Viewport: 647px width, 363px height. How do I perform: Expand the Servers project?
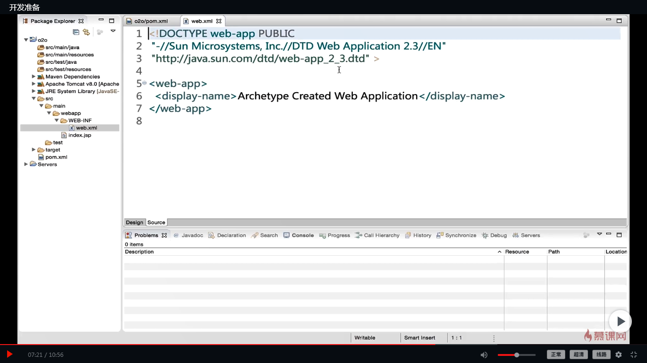point(26,164)
